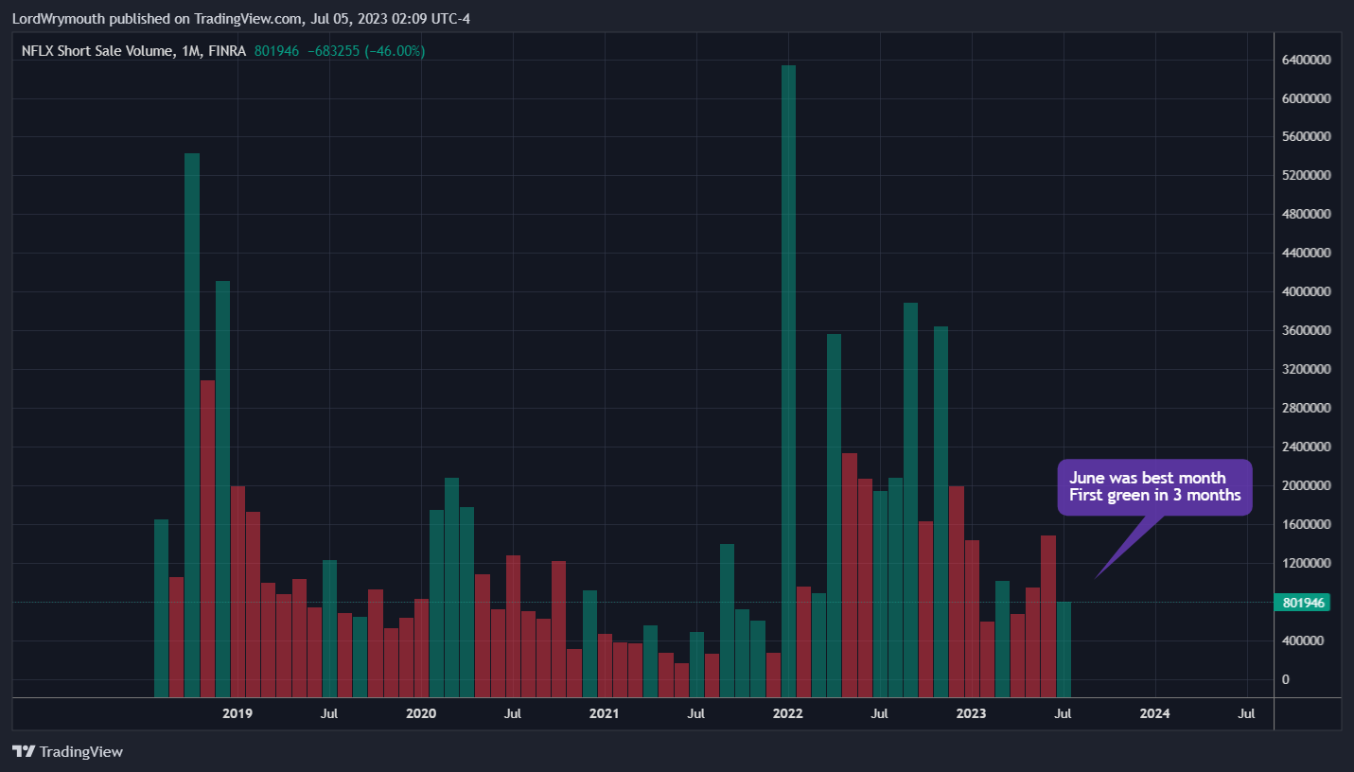
Task: Click the 2800000 price axis label
Action: [1307, 409]
